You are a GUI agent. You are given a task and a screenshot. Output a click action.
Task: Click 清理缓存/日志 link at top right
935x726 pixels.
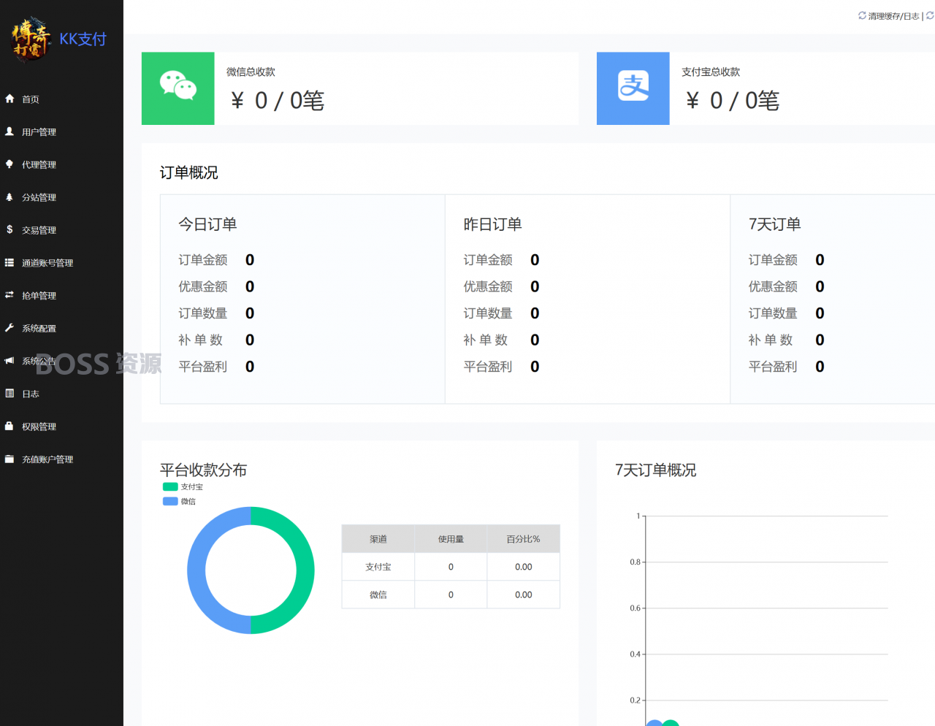tap(893, 16)
